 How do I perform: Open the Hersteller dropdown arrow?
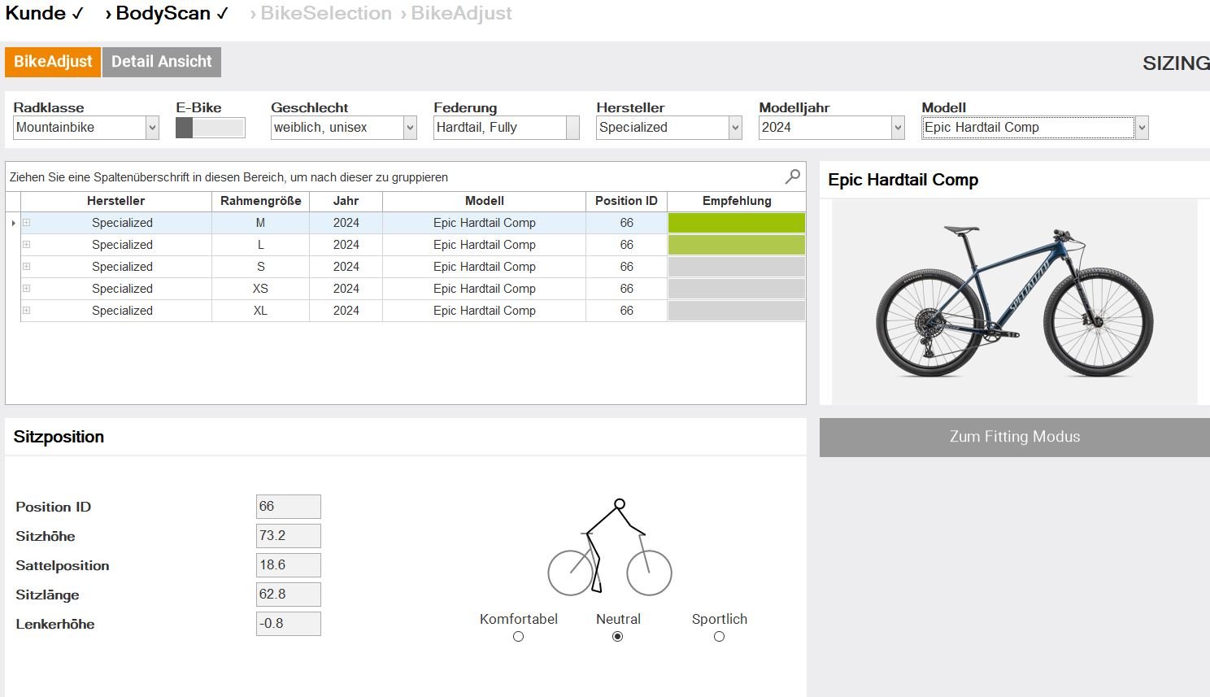point(735,128)
